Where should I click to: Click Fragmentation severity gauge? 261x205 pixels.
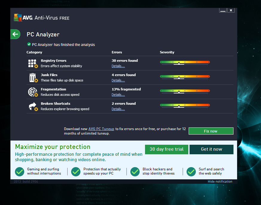point(185,91)
